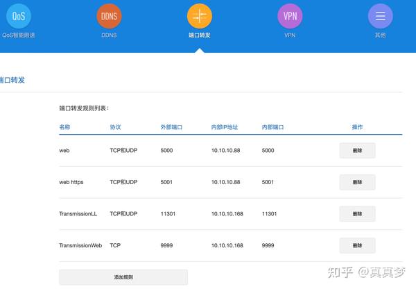416x289 pixels.
Task: Click the 其他 text label
Action: (380, 35)
